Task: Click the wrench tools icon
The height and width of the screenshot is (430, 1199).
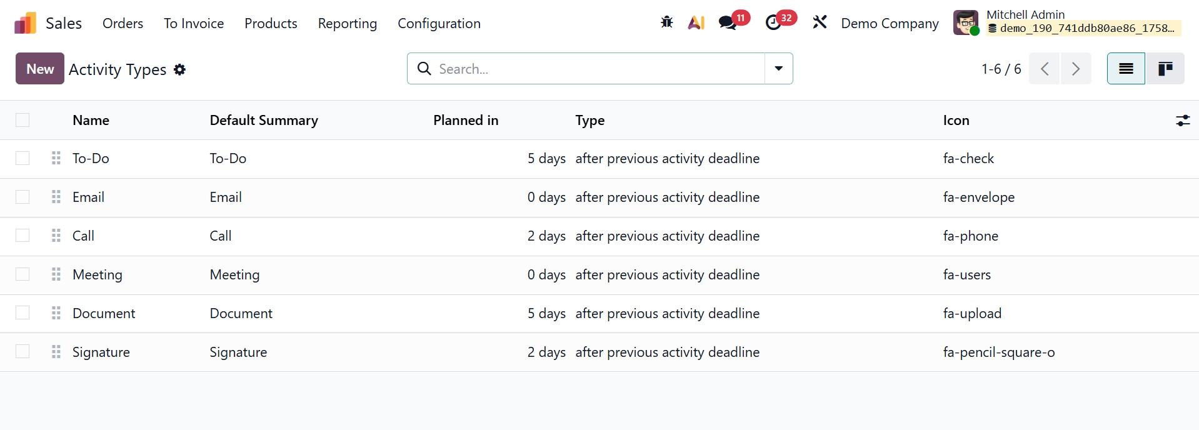Action: (820, 23)
